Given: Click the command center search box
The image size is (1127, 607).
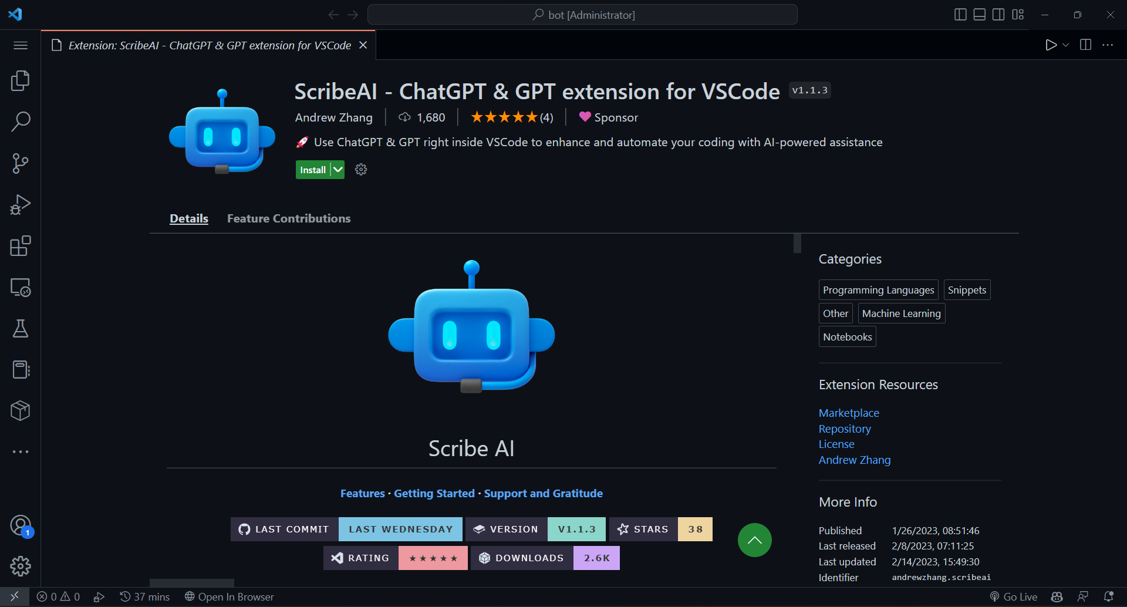Looking at the screenshot, I should (582, 15).
